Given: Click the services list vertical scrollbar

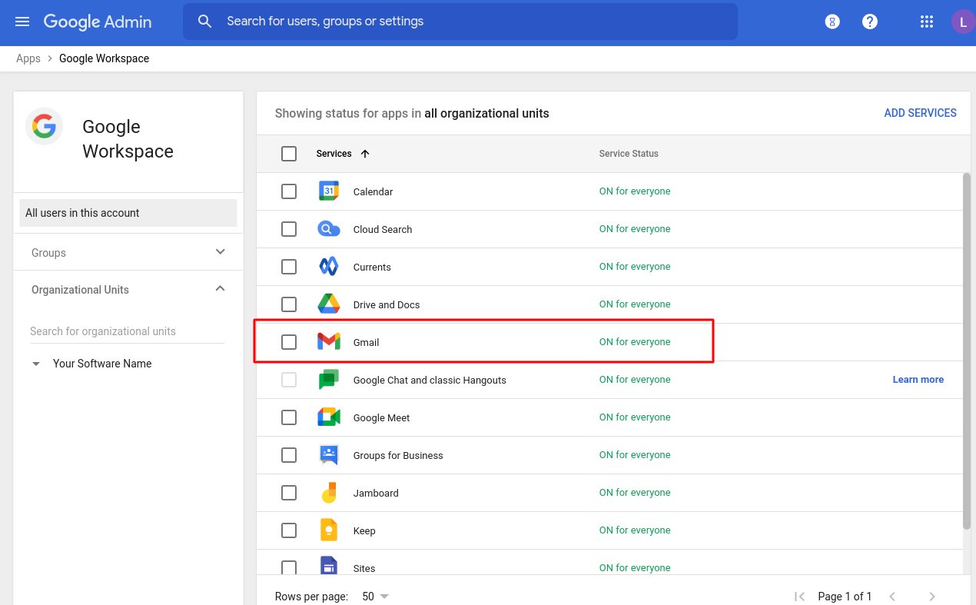Looking at the screenshot, I should tap(967, 351).
